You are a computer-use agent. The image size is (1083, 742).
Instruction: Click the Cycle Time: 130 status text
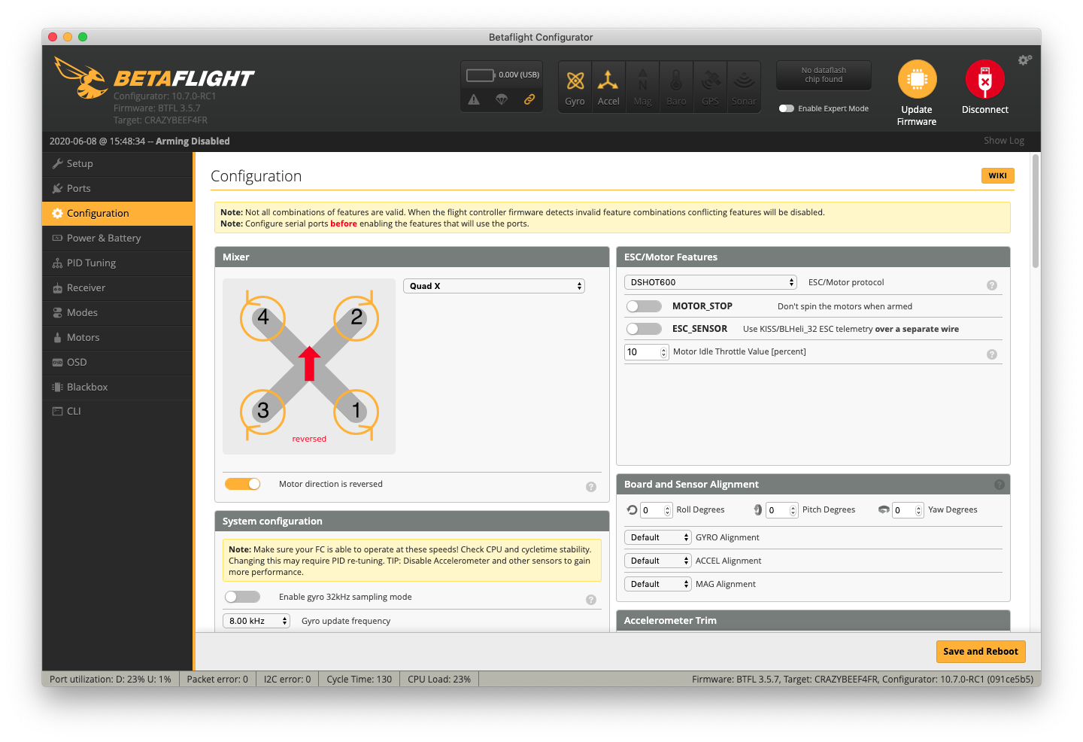359,679
